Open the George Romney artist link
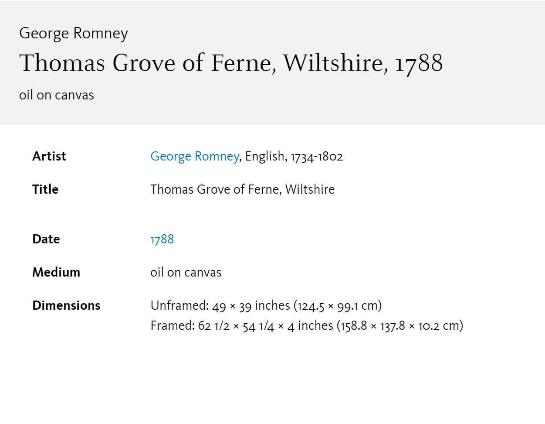This screenshot has width=545, height=424. click(194, 156)
